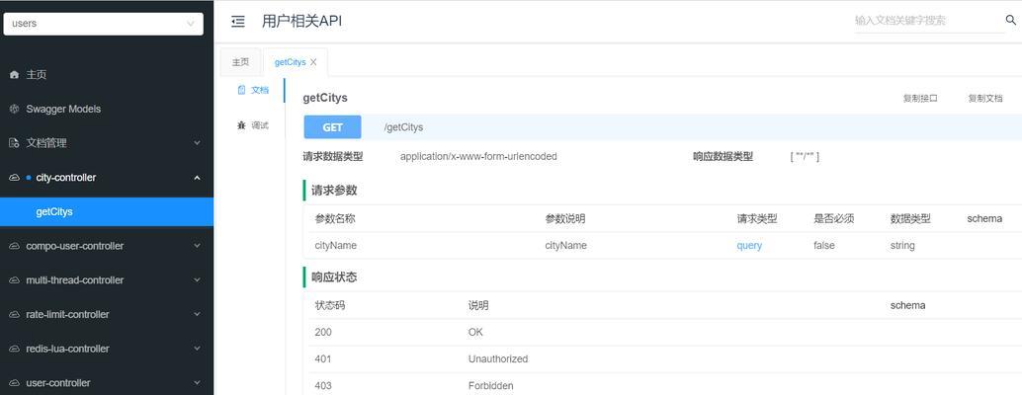Click the false required cell
This screenshot has height=395, width=1022.
click(824, 245)
